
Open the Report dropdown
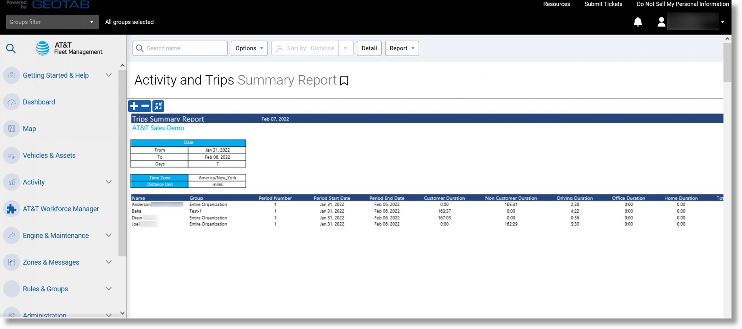(402, 48)
